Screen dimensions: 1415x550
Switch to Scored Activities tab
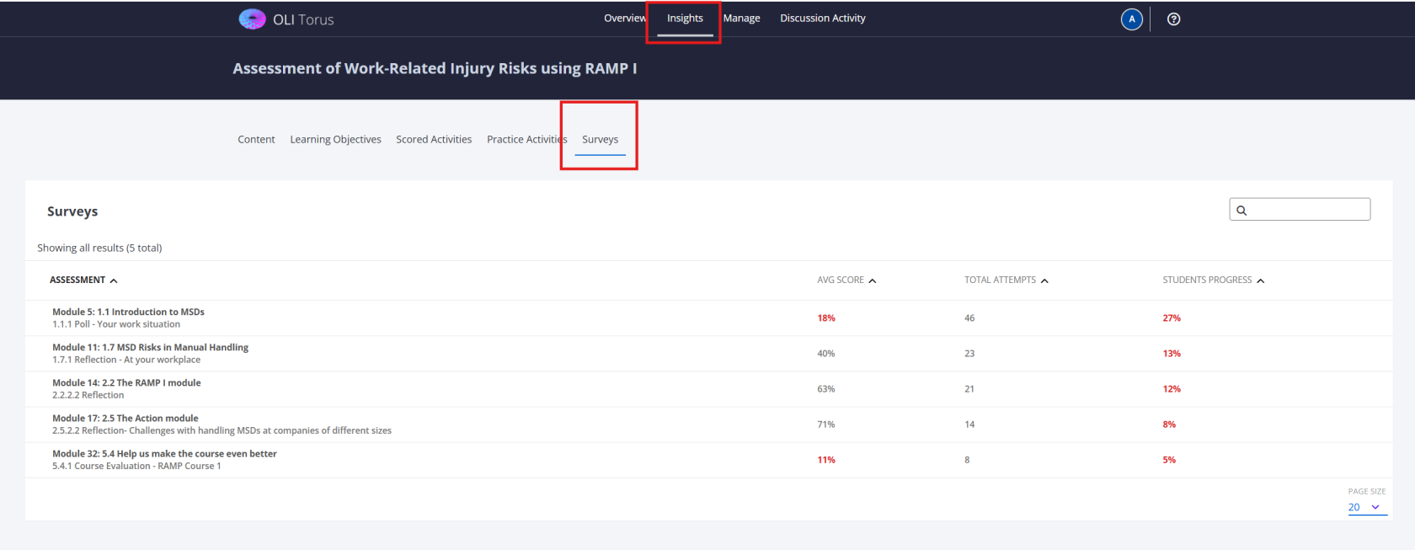tap(434, 140)
